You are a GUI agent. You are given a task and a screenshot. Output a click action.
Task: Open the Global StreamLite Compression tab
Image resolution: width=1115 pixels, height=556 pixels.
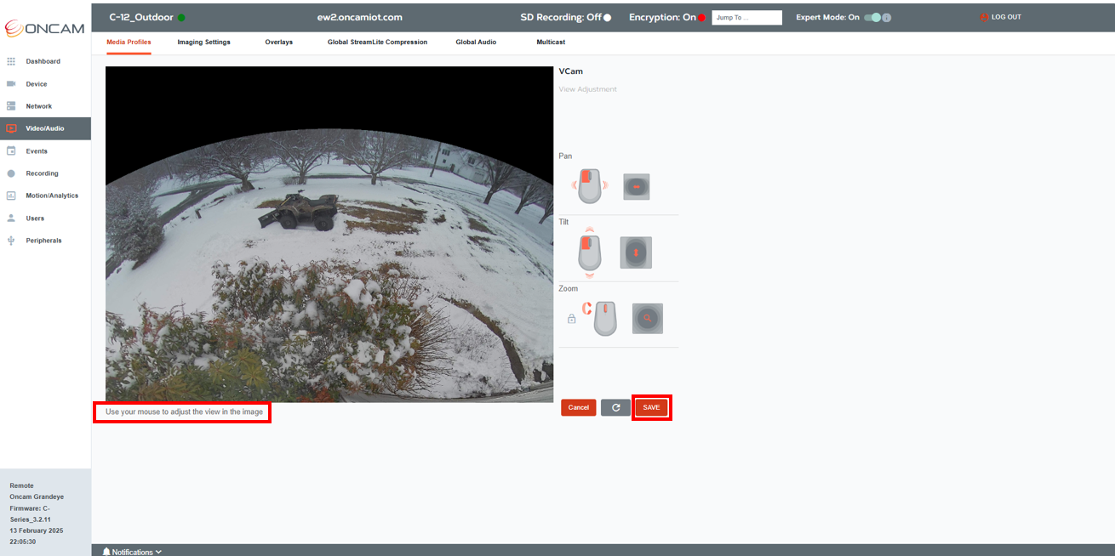coord(377,42)
